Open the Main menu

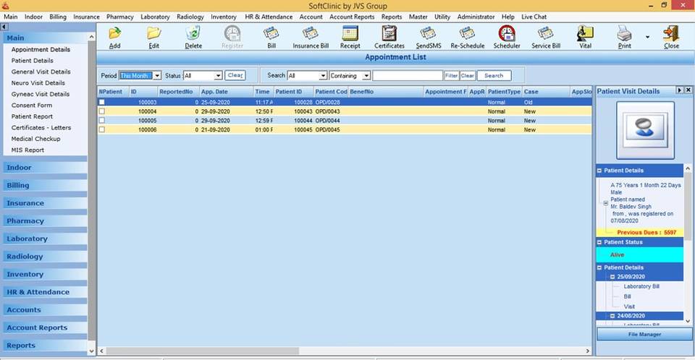[x=11, y=17]
